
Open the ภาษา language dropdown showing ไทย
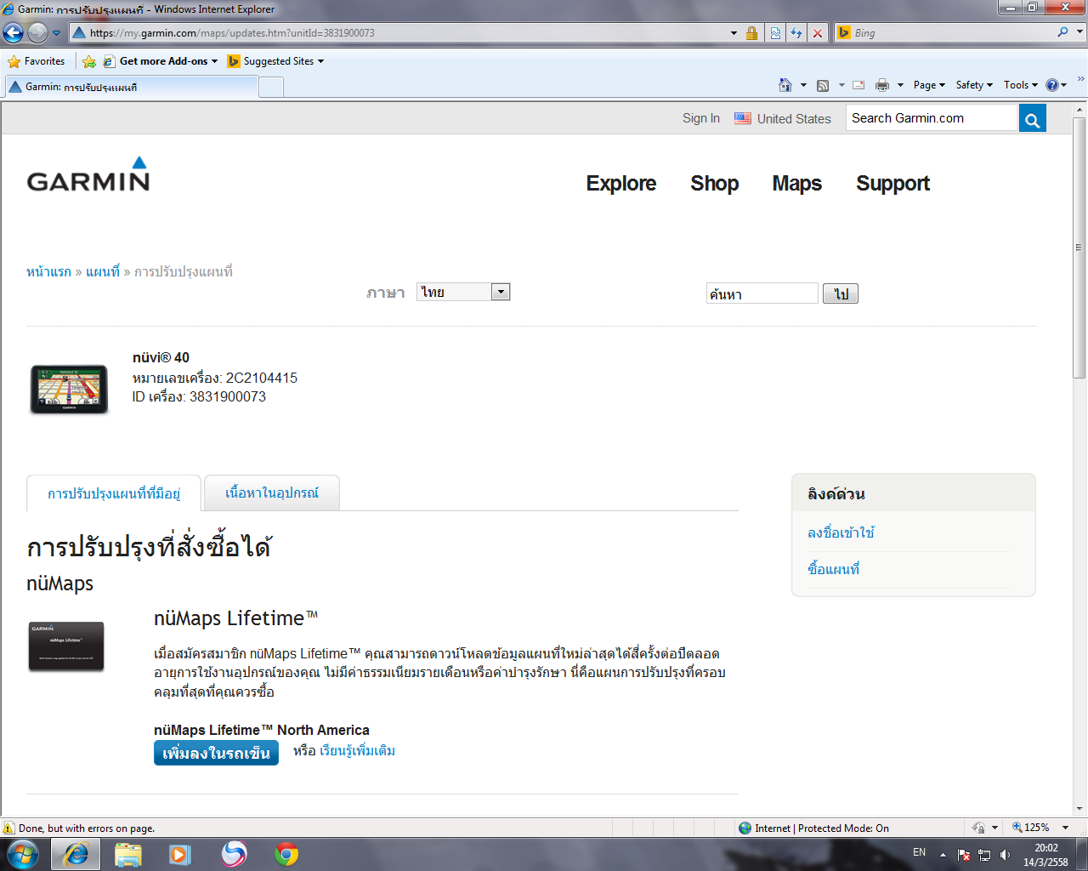(x=463, y=292)
